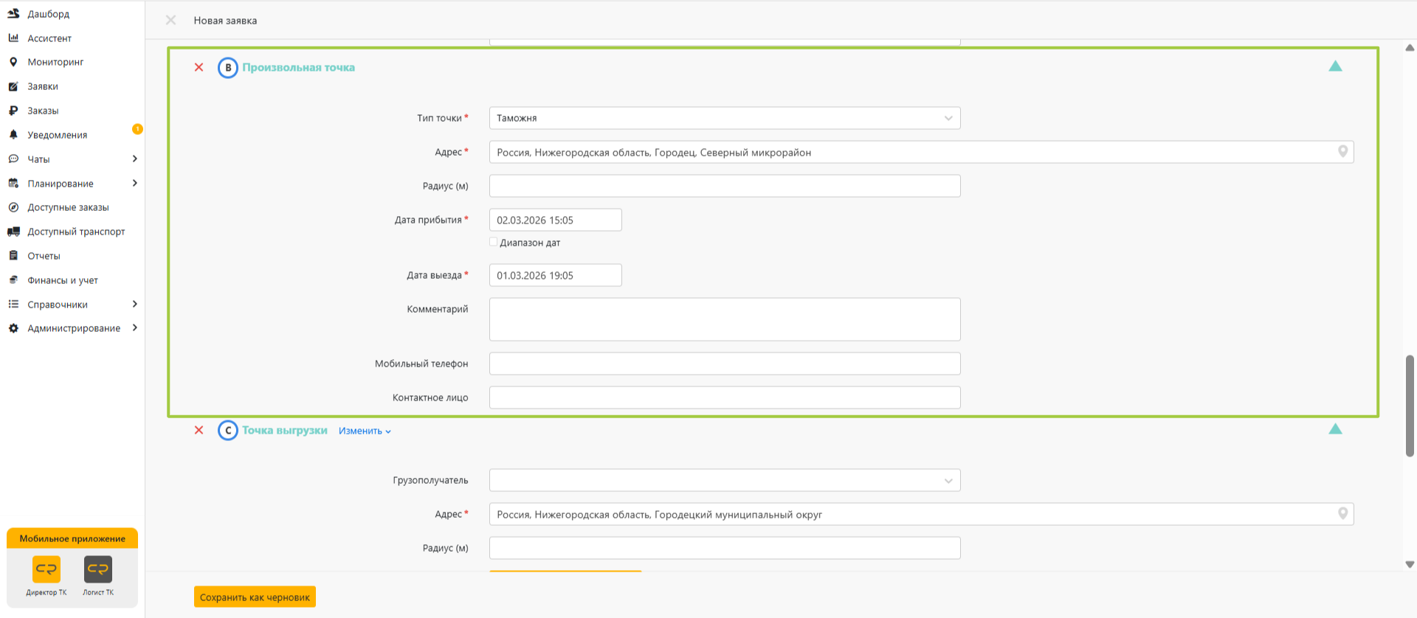This screenshot has height=618, width=1417.
Task: Click the Дата выезда field
Action: [555, 275]
